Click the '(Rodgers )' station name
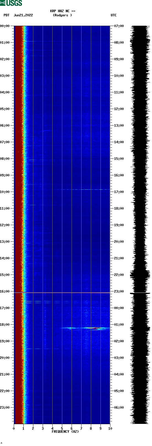The image size is (152, 446). coord(62,15)
